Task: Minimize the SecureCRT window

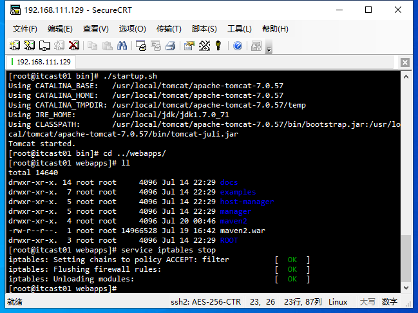Action: click(339, 10)
